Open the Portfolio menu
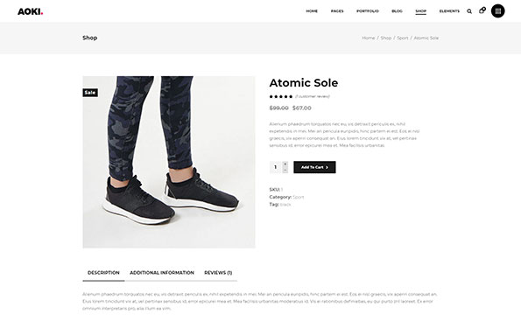Screen dimensions: 521x328 (368, 11)
